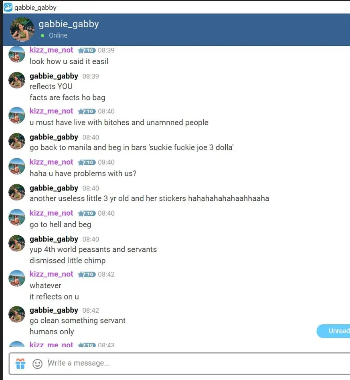Click gabbie_gabby username at 08:42
Image resolution: width=350 pixels, height=380 pixels.
click(x=54, y=310)
